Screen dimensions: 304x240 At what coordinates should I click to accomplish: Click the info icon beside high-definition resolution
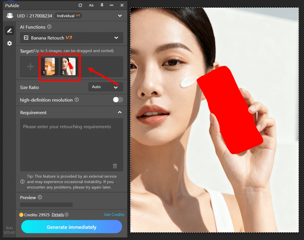click(77, 100)
